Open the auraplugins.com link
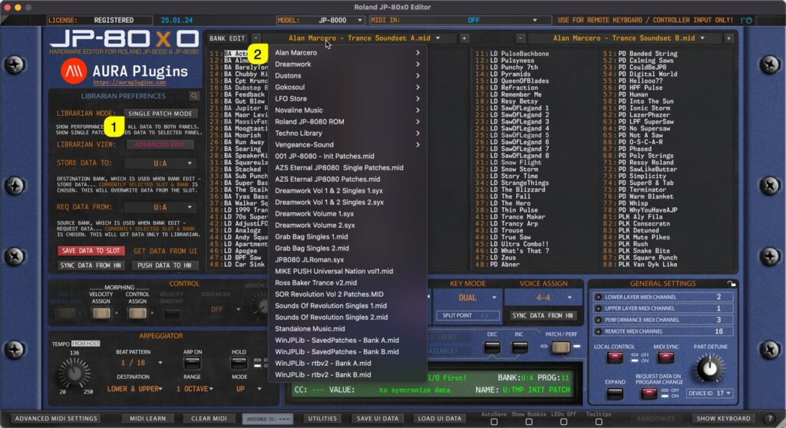Viewport: 786px width, 428px height. [129, 83]
